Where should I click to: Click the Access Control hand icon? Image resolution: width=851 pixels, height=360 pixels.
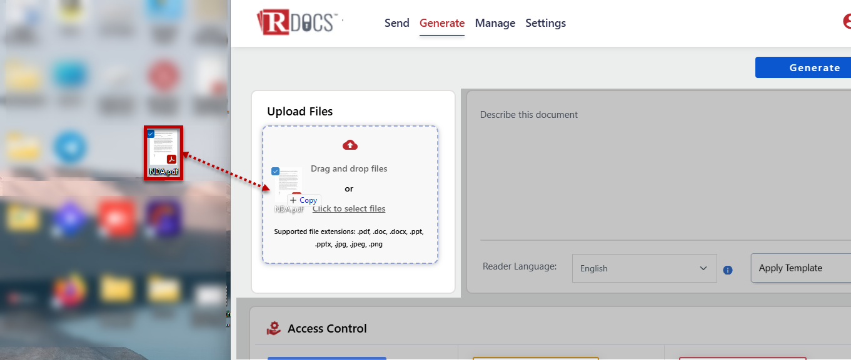(273, 328)
